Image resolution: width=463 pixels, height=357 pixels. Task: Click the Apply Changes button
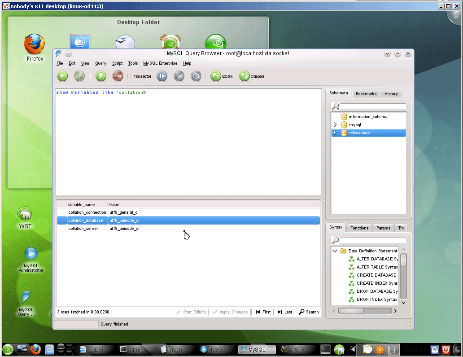click(230, 312)
